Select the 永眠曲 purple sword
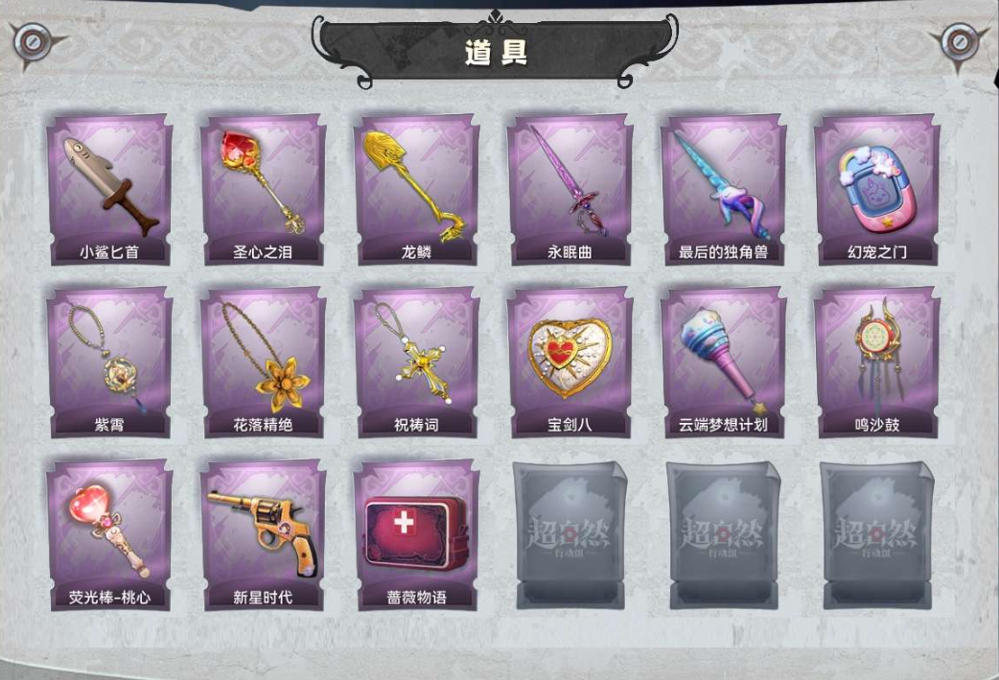Image resolution: width=999 pixels, height=680 pixels. click(569, 189)
